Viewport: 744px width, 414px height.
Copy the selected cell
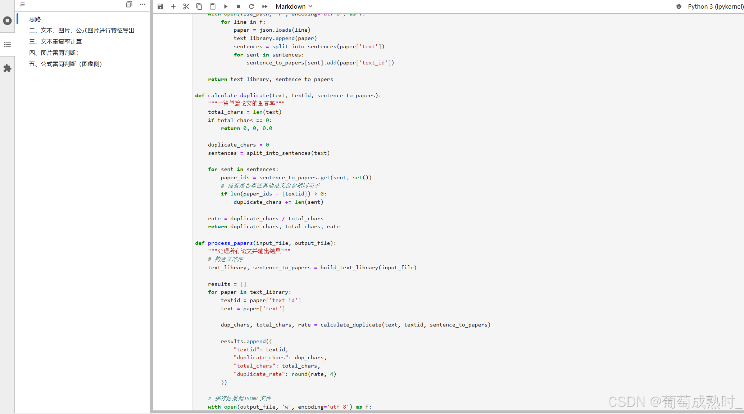tap(199, 6)
